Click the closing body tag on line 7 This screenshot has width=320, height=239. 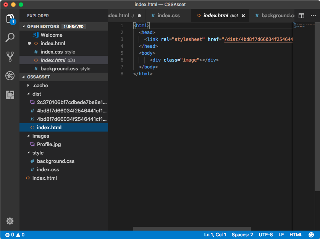149,67
